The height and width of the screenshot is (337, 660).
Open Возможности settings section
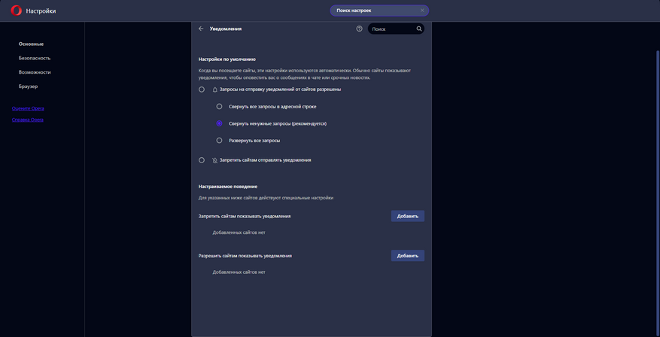click(35, 72)
